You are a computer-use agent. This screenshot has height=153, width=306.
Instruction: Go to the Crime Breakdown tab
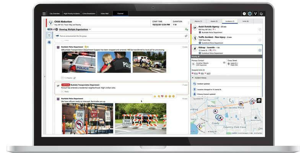pyautogui.click(x=89, y=14)
